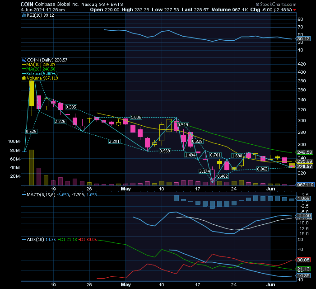Click the 0.482 retracement label
This screenshot has height=289, width=316.
tap(223, 176)
